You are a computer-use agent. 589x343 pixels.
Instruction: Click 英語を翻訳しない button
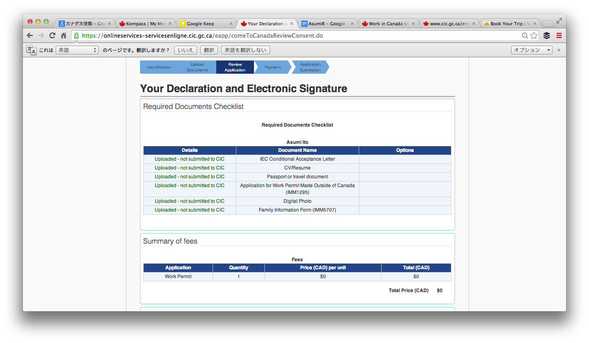245,50
